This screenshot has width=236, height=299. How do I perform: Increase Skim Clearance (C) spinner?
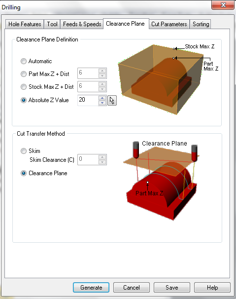(102, 157)
